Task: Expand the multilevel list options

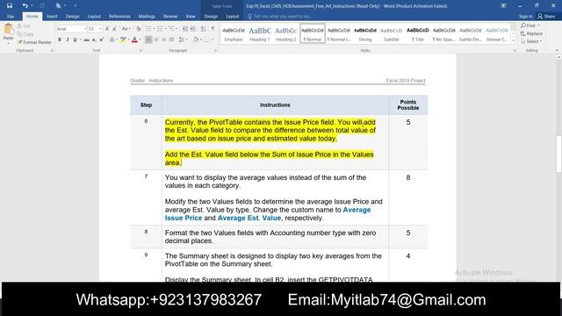Action: tap(177, 29)
